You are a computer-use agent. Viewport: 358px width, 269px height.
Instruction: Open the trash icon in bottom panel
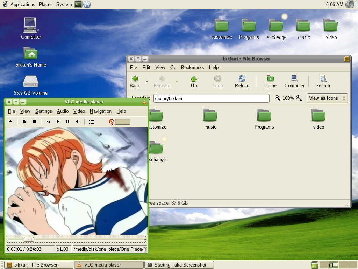[314, 265]
